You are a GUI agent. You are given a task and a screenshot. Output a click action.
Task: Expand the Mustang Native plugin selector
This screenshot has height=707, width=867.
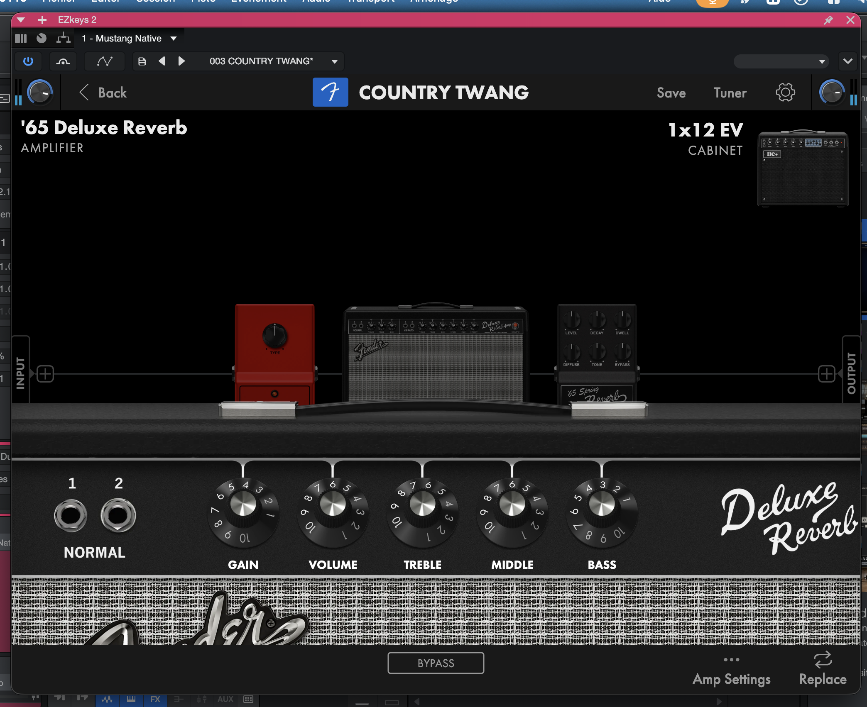coord(174,38)
